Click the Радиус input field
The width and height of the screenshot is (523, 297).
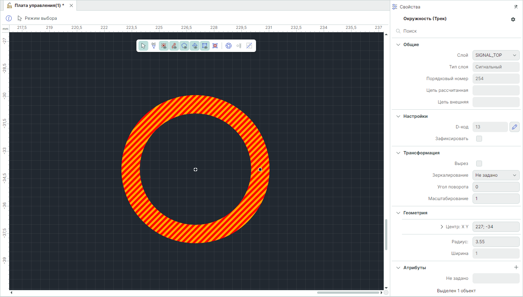(x=496, y=242)
